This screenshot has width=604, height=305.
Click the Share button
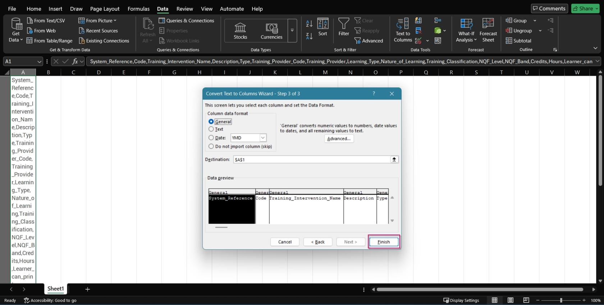click(585, 9)
